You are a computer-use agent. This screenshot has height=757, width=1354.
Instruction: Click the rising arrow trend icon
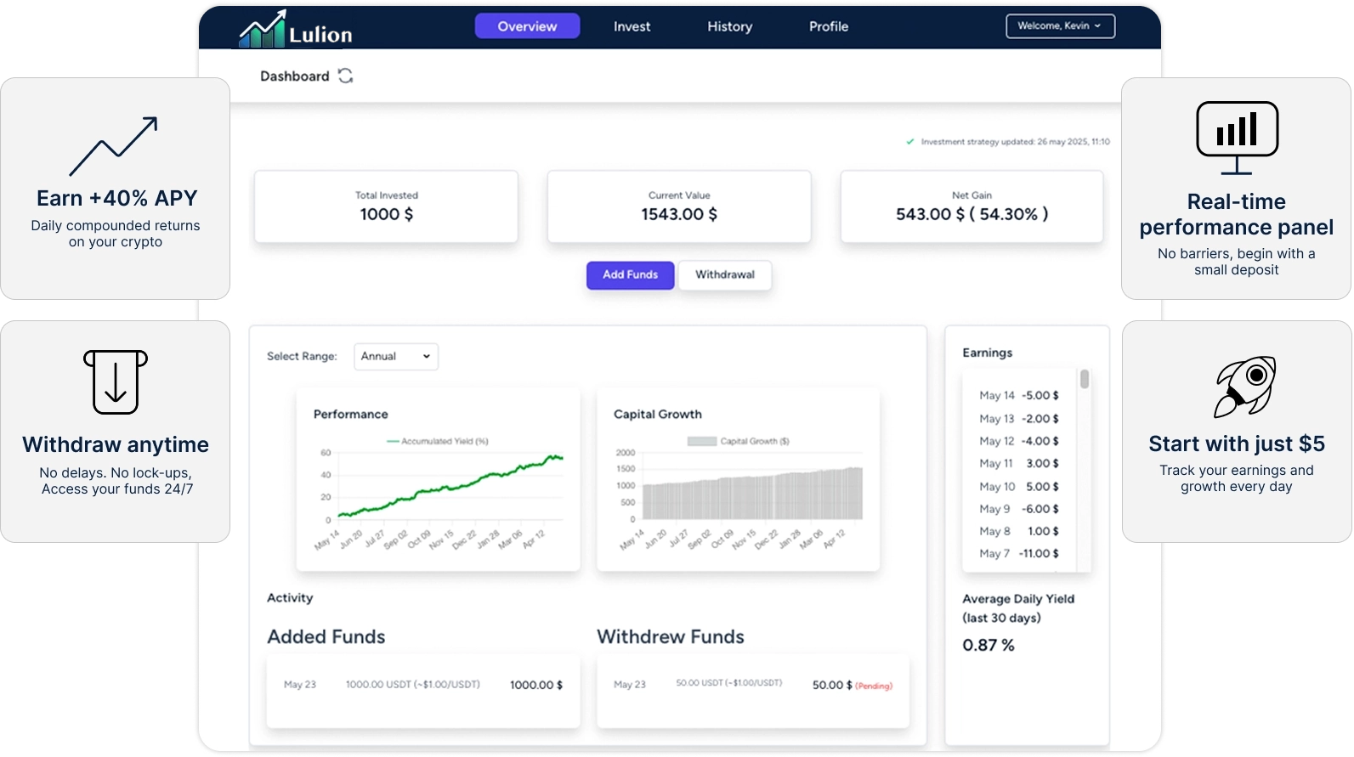114,146
